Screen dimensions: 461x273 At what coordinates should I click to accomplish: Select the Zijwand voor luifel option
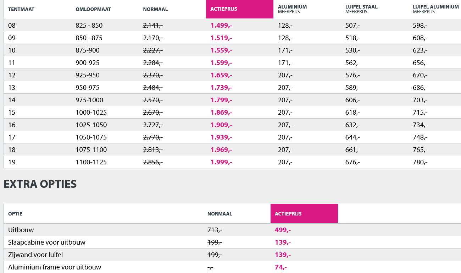coord(35,255)
